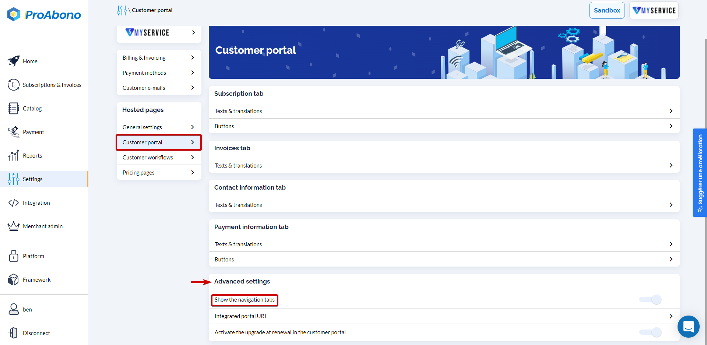Screen dimensions: 707x345
Task: Open the chat support bubble
Action: [688, 327]
